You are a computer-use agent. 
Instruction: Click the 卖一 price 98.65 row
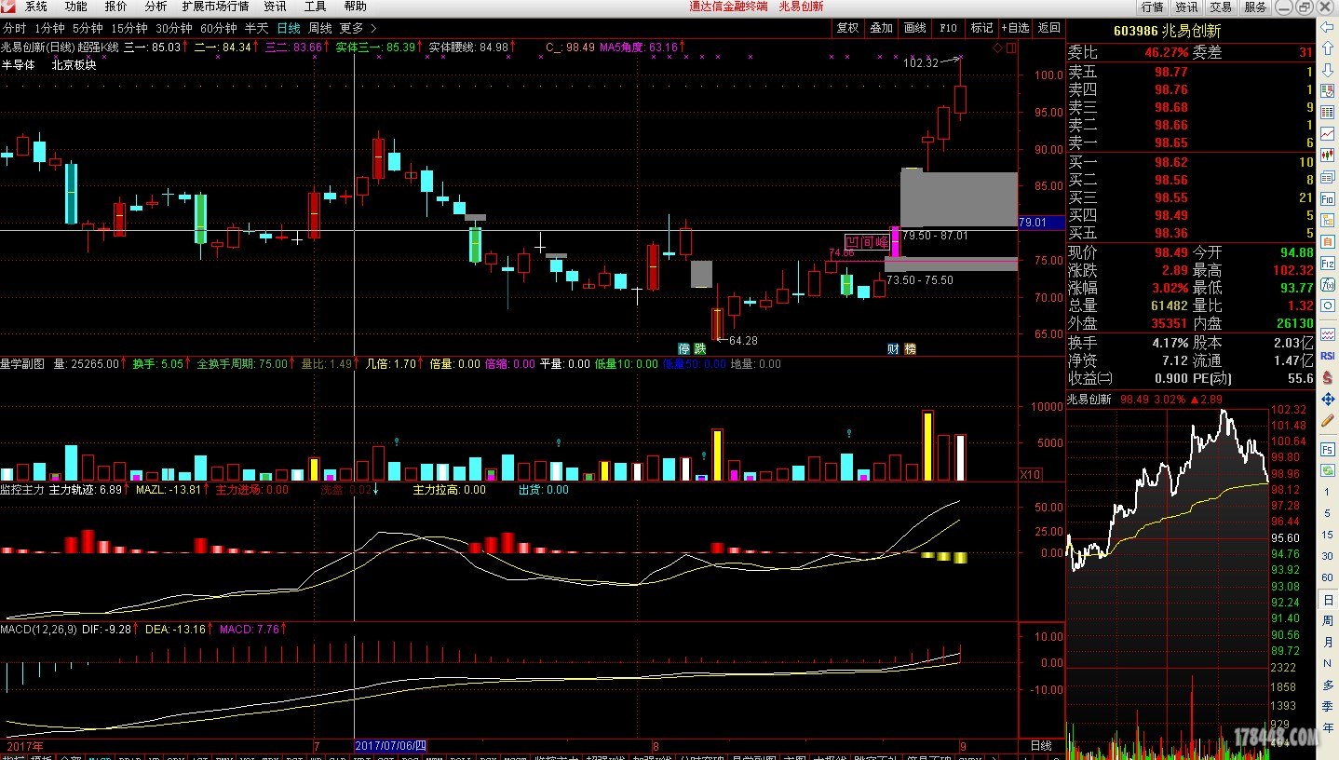[x=1191, y=142]
